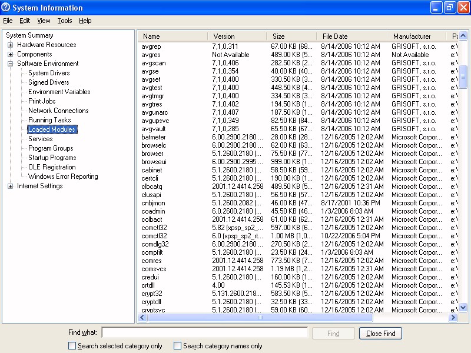Click the System Information title bar icon
The image size is (471, 353).
coord(6,8)
